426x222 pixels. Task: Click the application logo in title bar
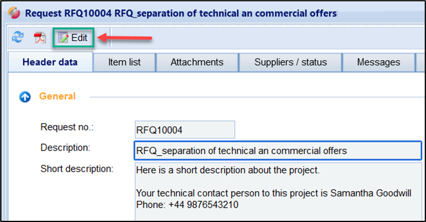pos(14,12)
